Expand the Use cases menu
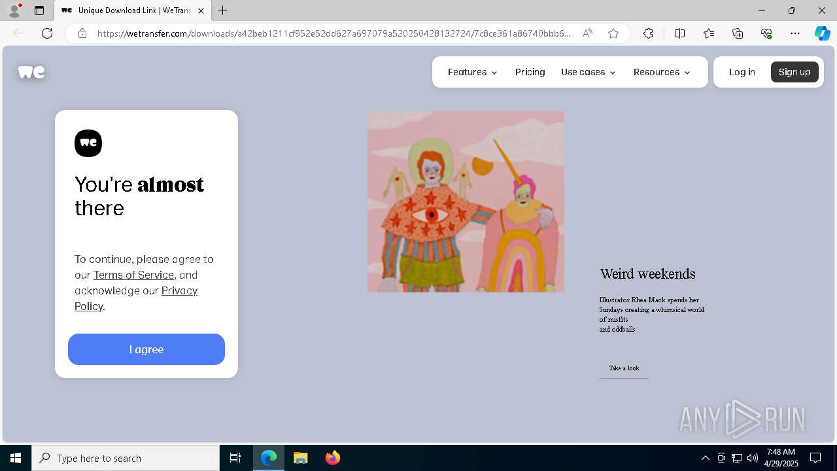 [588, 72]
